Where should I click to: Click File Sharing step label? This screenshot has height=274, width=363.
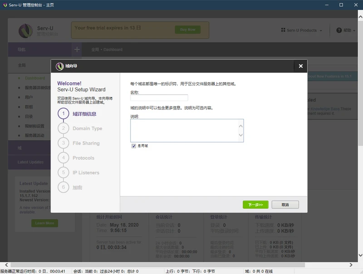(86, 143)
